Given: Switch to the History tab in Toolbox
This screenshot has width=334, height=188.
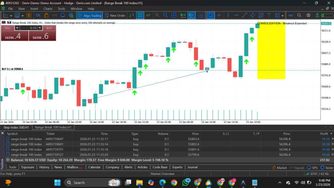Looking at the screenshot, I should coord(44,167).
